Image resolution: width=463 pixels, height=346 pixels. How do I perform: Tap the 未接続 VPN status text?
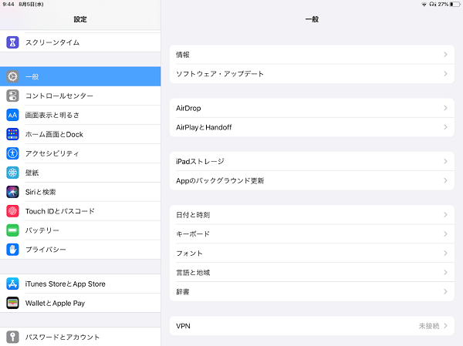point(429,326)
